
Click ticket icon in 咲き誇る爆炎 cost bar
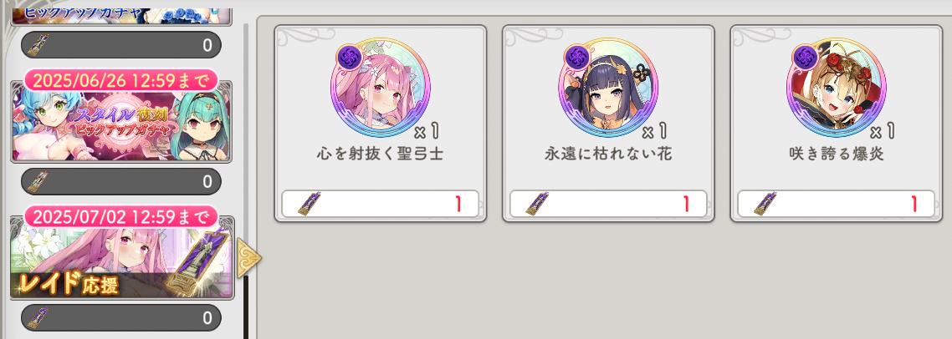click(765, 204)
